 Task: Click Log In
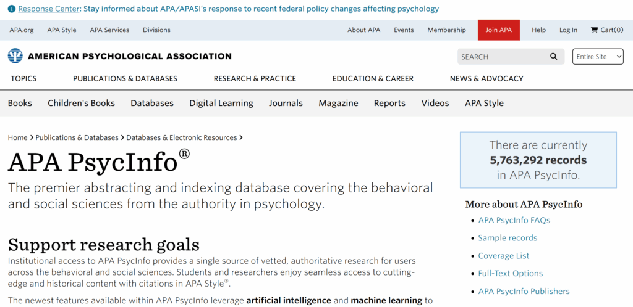[x=568, y=30]
